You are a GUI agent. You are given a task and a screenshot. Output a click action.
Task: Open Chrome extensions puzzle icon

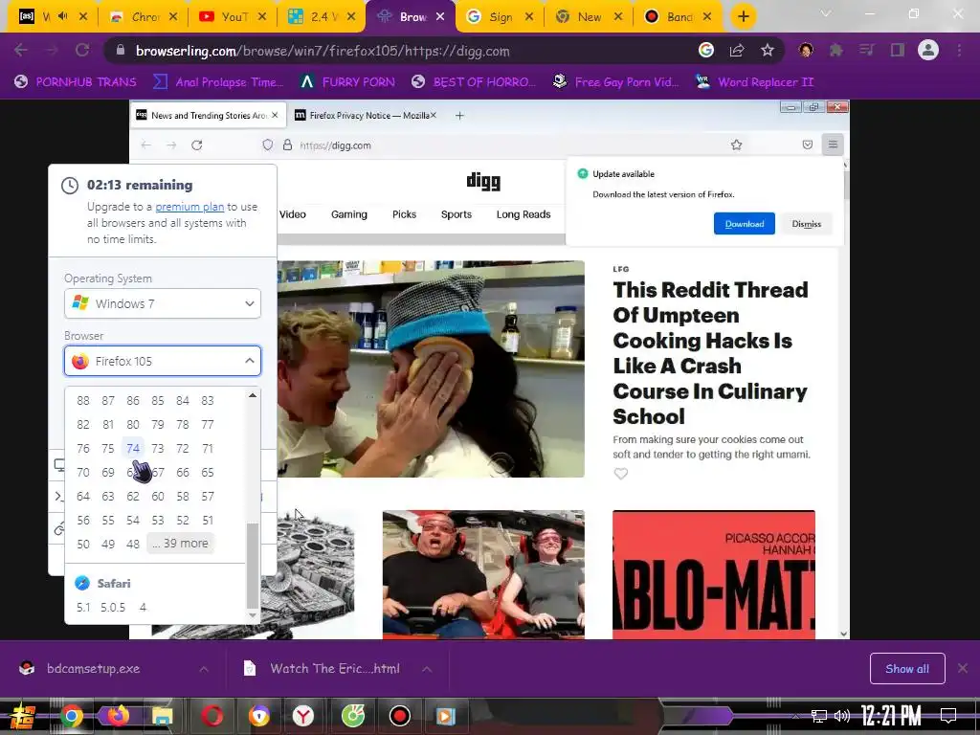pos(836,51)
